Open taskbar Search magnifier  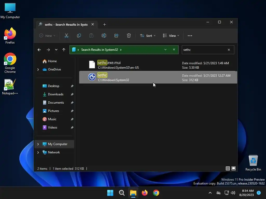click(122, 193)
